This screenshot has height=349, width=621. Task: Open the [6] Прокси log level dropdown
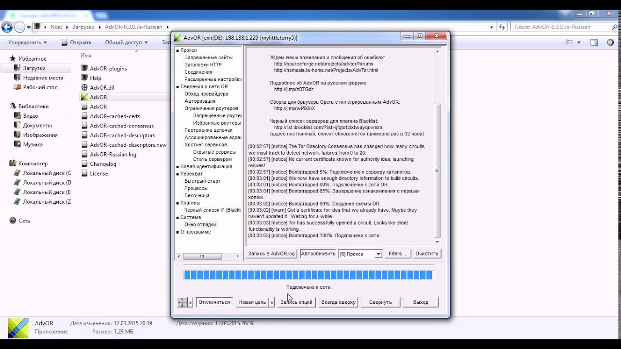point(360,254)
